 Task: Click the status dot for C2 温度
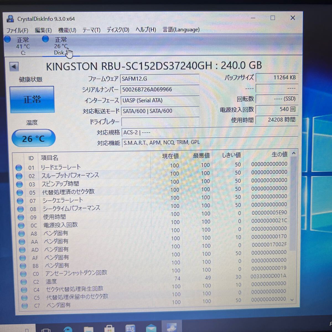coord(24,282)
